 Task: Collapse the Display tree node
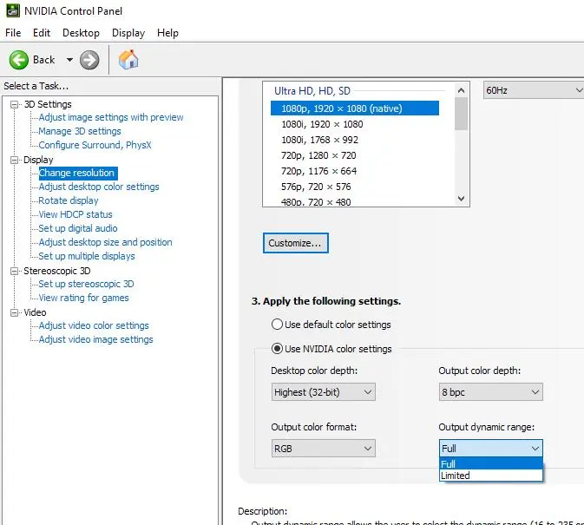(14, 160)
